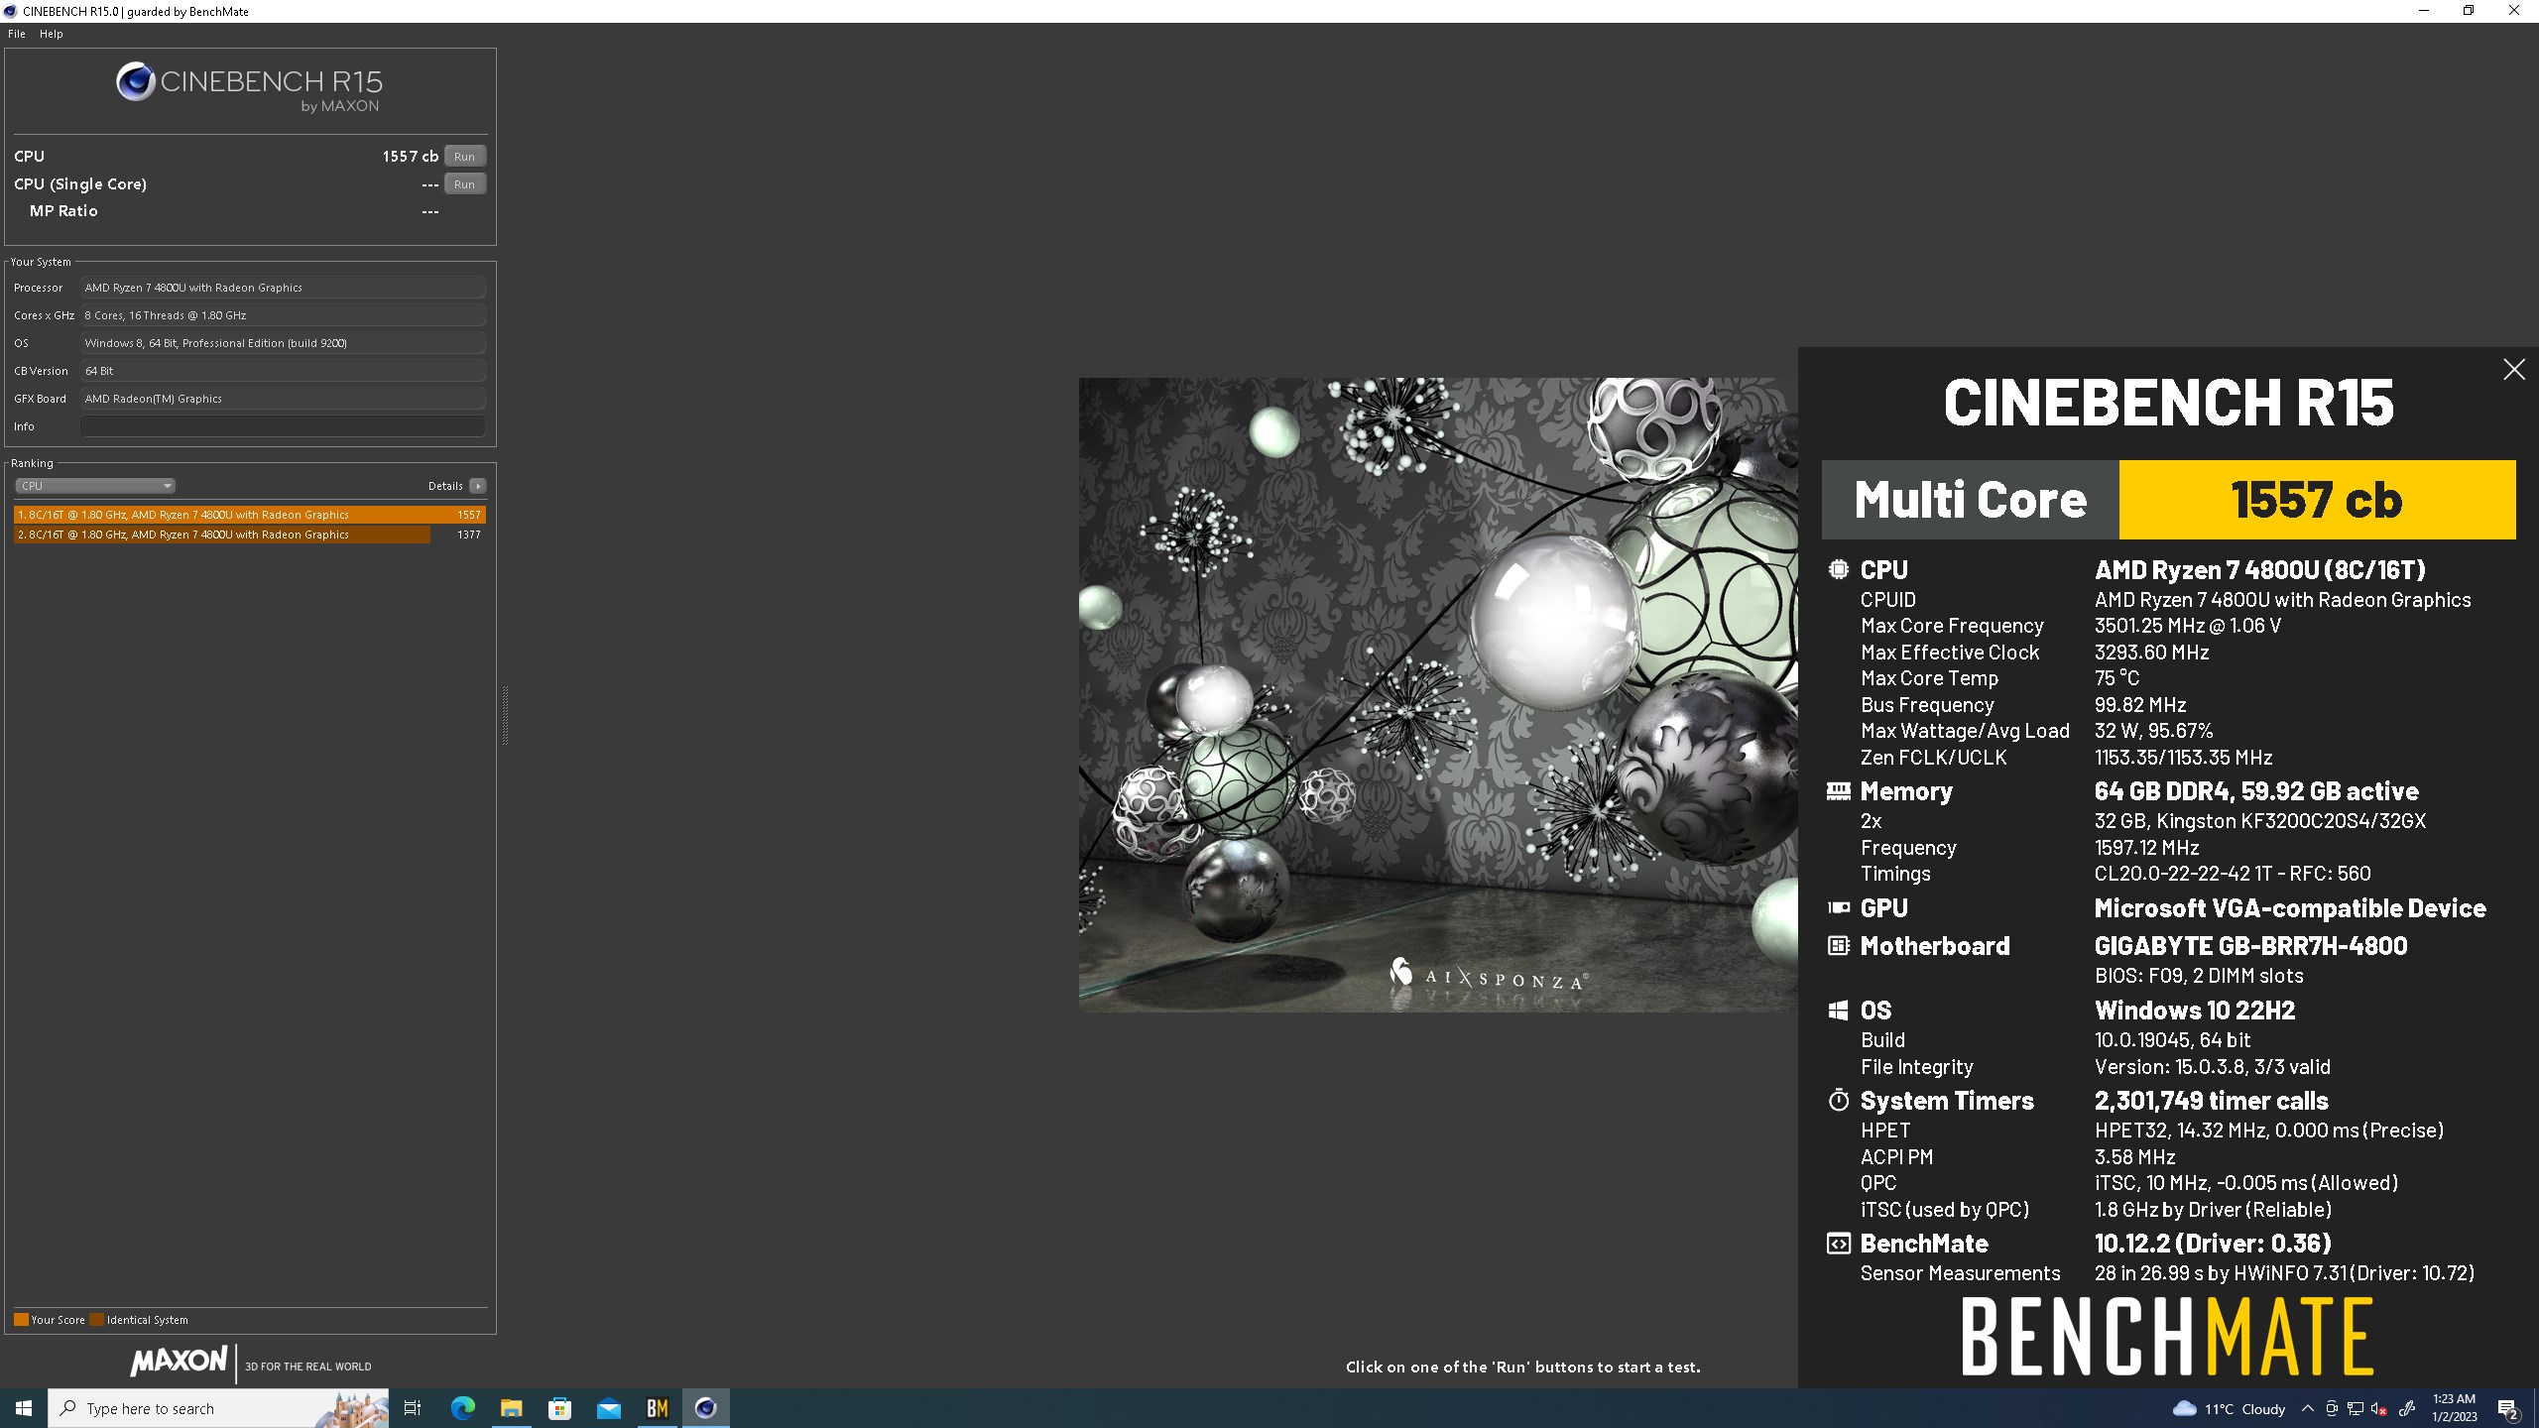Click the Processor field AMD Ryzen 7 4800U
Viewport: 2539px width, 1428px height.
(283, 288)
